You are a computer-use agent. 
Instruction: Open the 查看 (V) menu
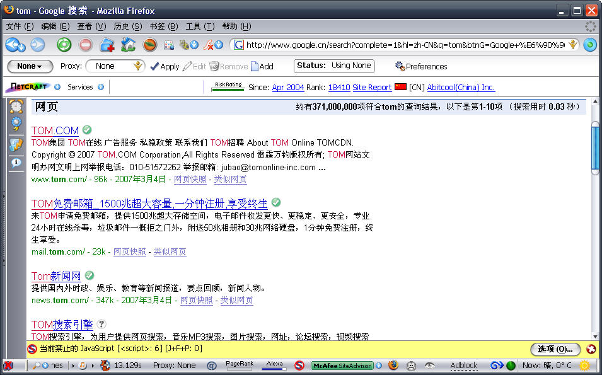click(x=91, y=26)
